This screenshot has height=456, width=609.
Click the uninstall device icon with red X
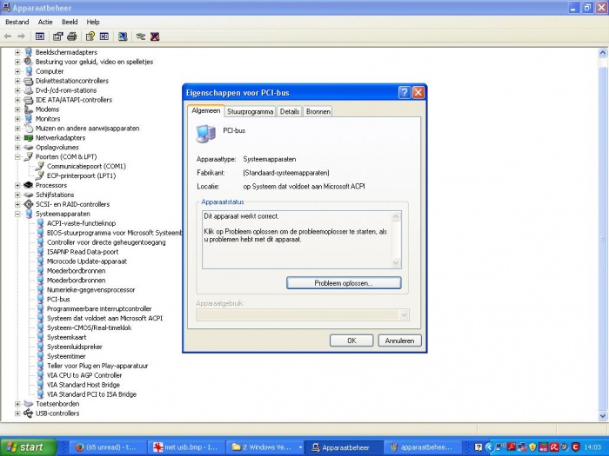[x=155, y=36]
